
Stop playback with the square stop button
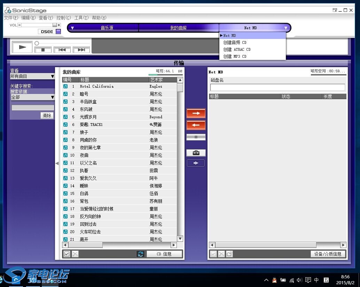(43, 50)
